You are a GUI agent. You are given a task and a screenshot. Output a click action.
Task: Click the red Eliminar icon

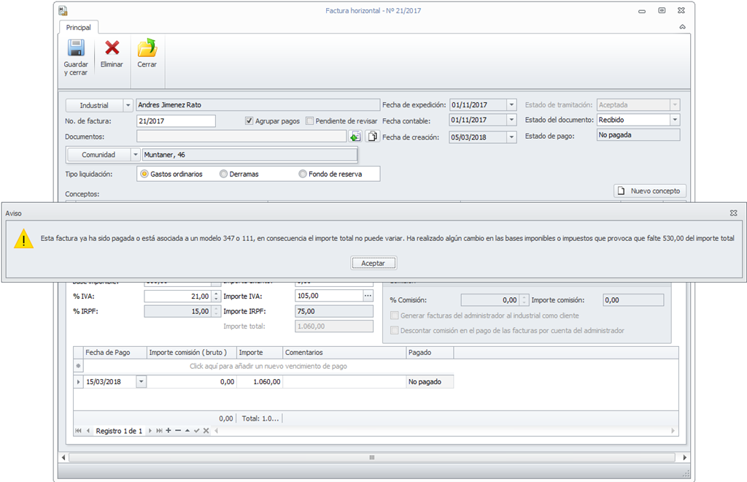click(112, 49)
